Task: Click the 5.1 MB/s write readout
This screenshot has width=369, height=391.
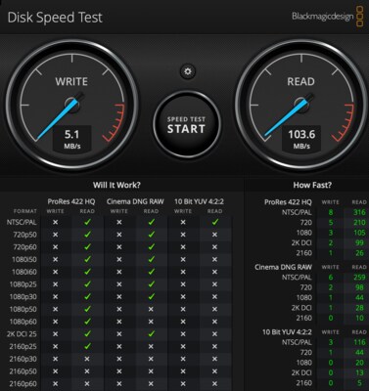Action: 72,139
